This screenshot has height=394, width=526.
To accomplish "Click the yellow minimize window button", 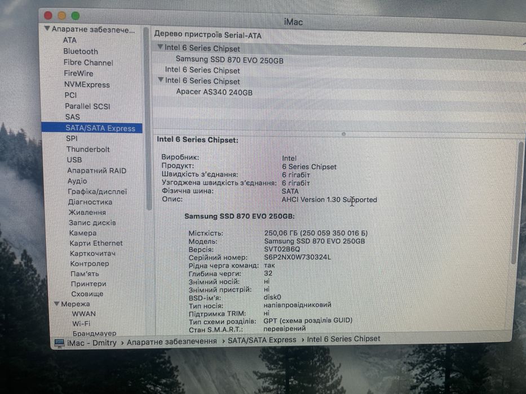I will (61, 15).
